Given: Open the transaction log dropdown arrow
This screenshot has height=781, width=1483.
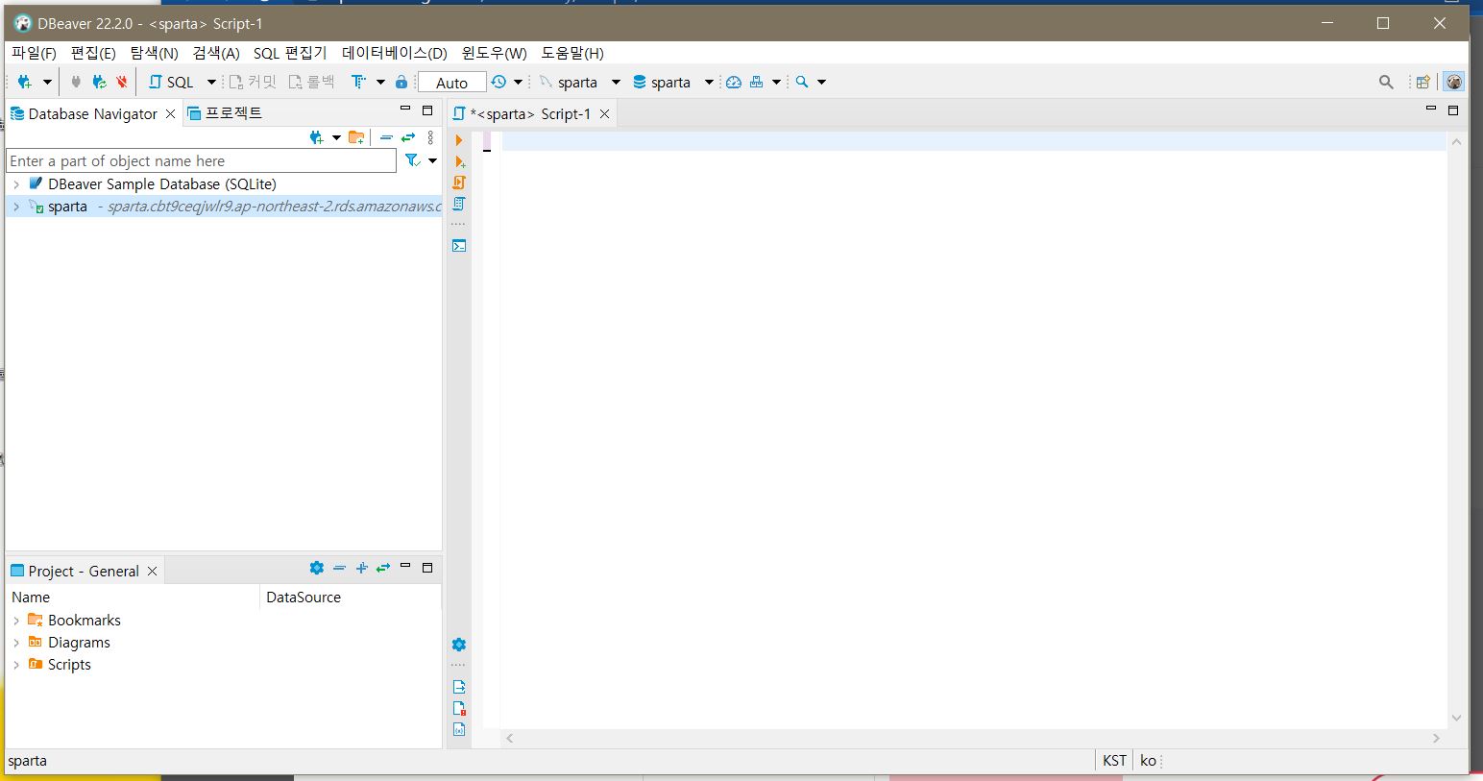Looking at the screenshot, I should click(x=518, y=82).
